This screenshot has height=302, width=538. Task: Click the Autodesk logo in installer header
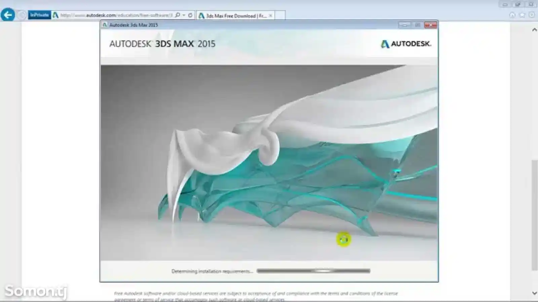pyautogui.click(x=406, y=44)
